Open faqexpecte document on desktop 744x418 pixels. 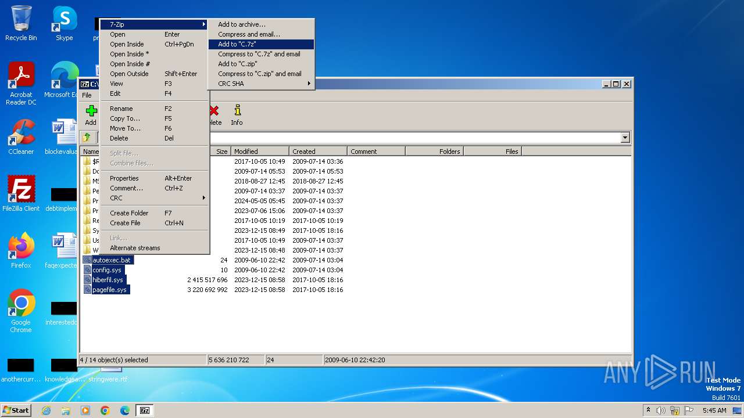[61, 250]
